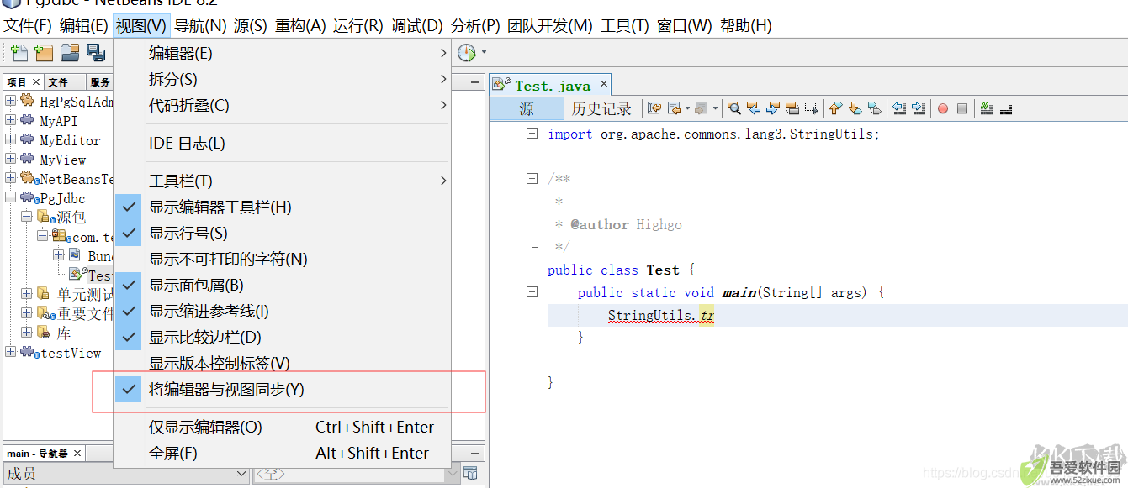The height and width of the screenshot is (488, 1128).
Task: Open the 拆分(S) submenu
Action: coord(282,79)
